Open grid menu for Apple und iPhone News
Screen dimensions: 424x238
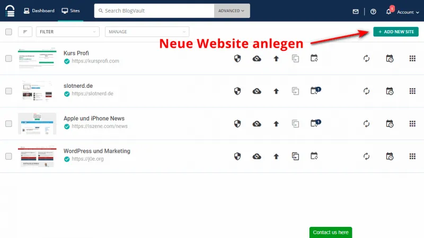click(412, 124)
